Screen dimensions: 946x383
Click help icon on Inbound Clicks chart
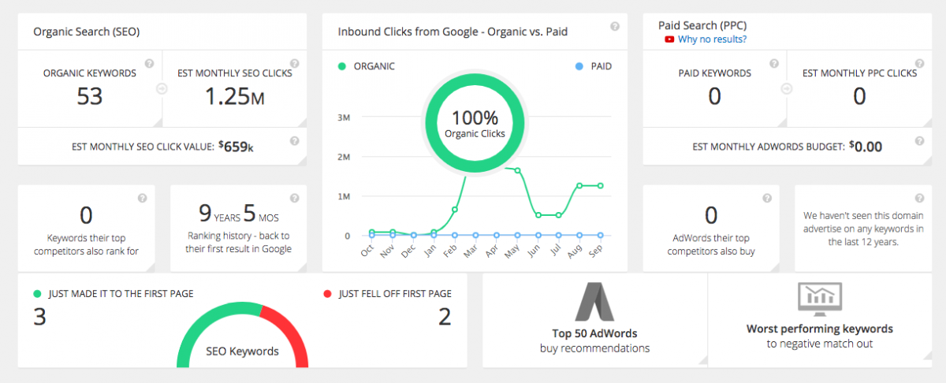pos(614,27)
